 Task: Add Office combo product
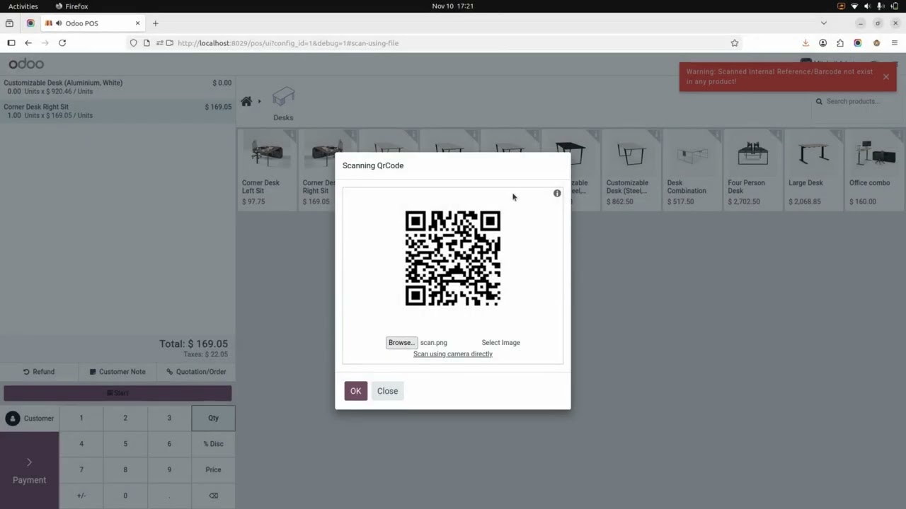pos(873,170)
